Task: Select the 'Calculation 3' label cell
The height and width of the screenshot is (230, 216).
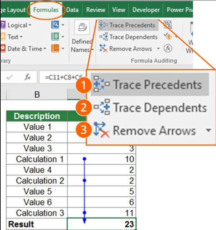Action: [x=37, y=213]
